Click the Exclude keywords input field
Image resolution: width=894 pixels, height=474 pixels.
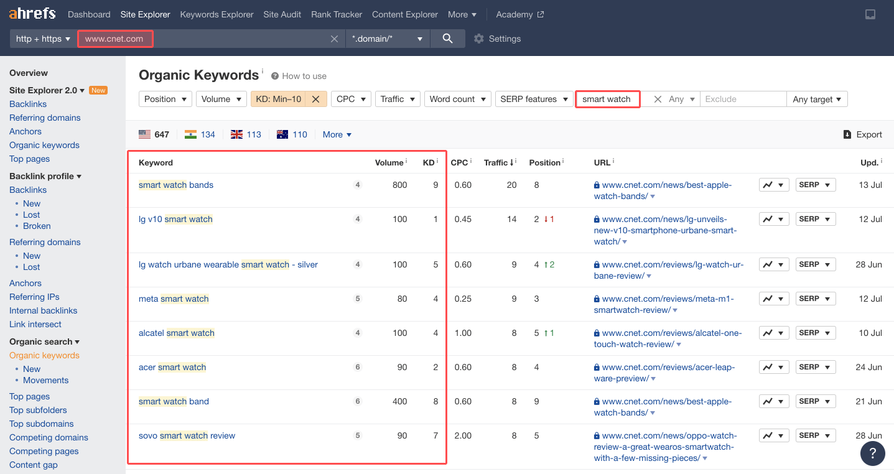(x=743, y=99)
